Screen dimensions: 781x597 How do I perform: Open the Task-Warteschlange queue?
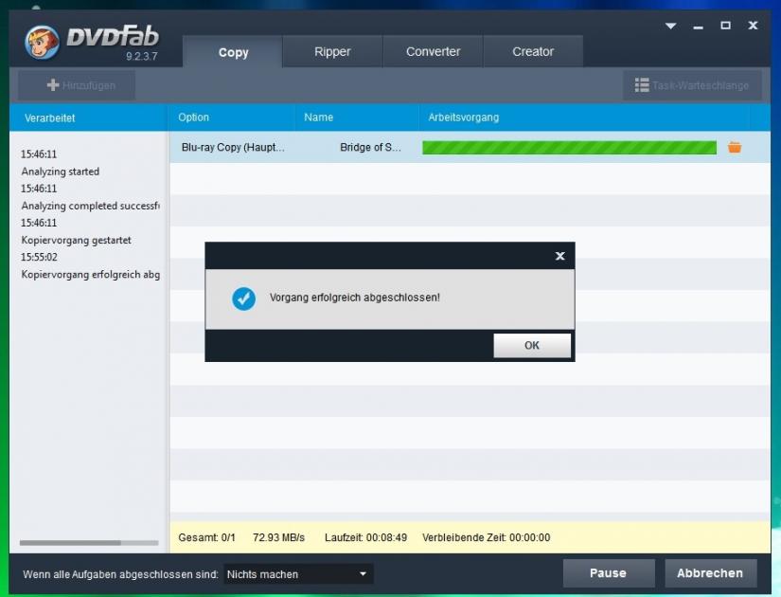tap(692, 85)
